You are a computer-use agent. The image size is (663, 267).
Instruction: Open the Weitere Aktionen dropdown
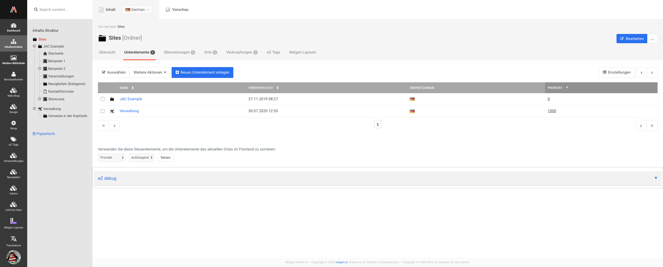tap(150, 73)
